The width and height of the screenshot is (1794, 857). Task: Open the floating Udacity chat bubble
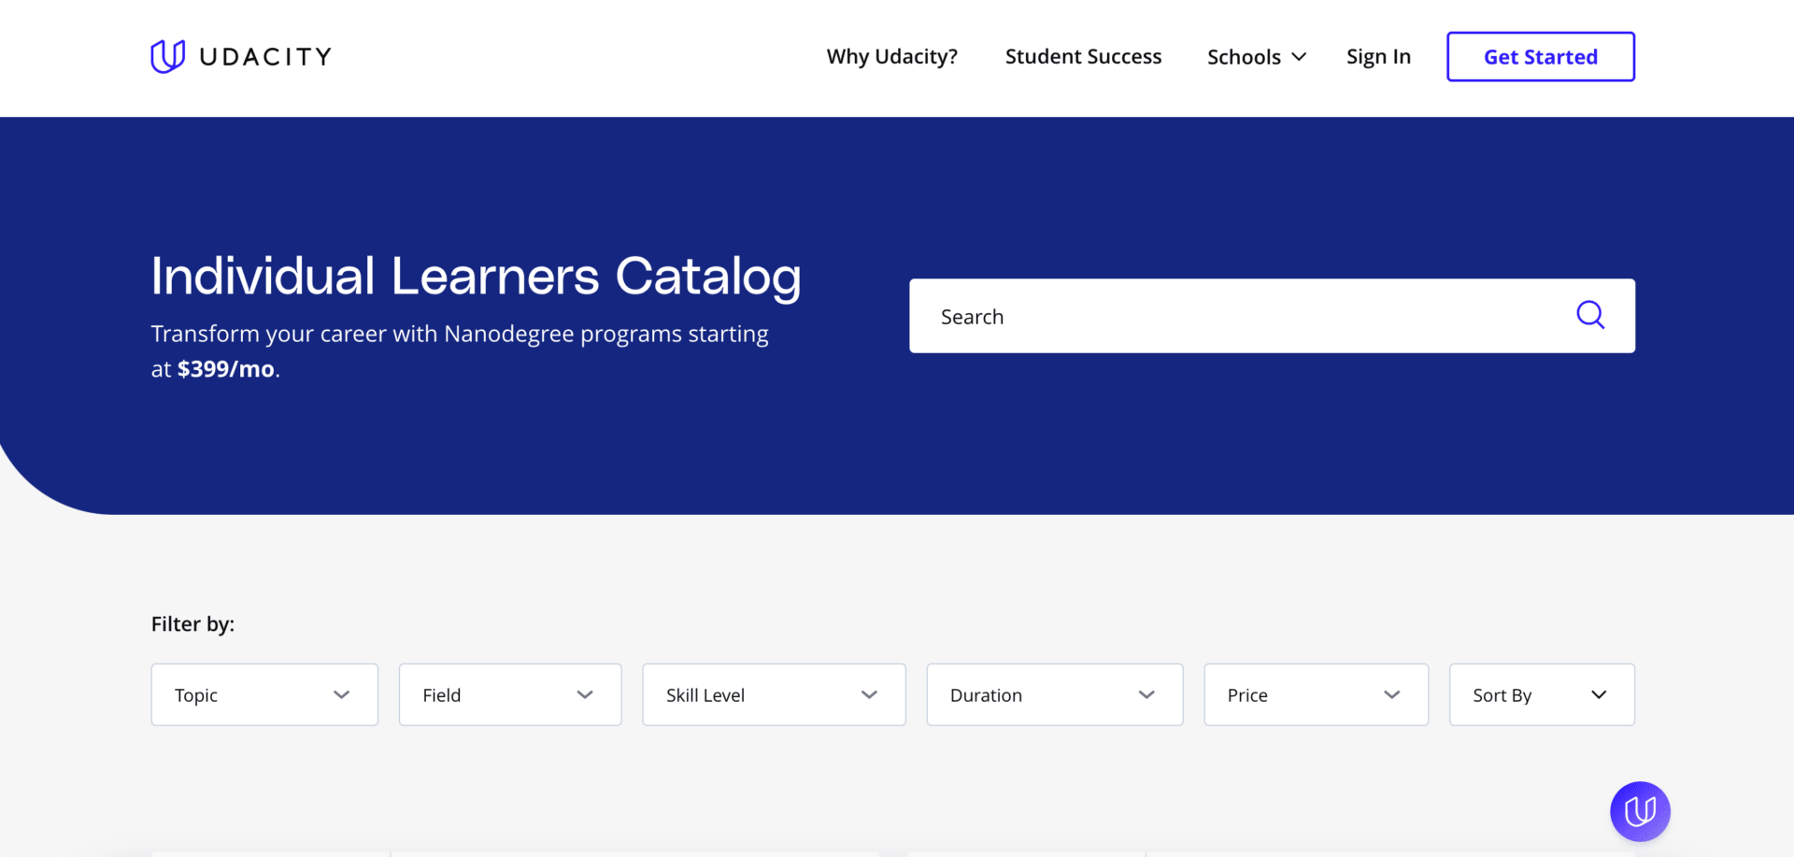click(x=1640, y=811)
